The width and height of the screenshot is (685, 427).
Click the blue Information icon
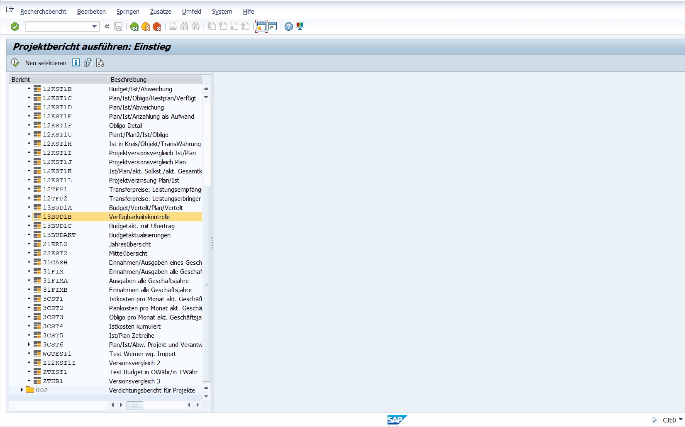coord(76,63)
